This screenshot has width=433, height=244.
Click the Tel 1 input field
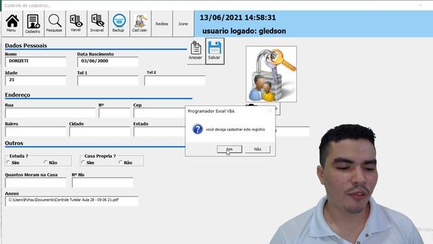108,80
